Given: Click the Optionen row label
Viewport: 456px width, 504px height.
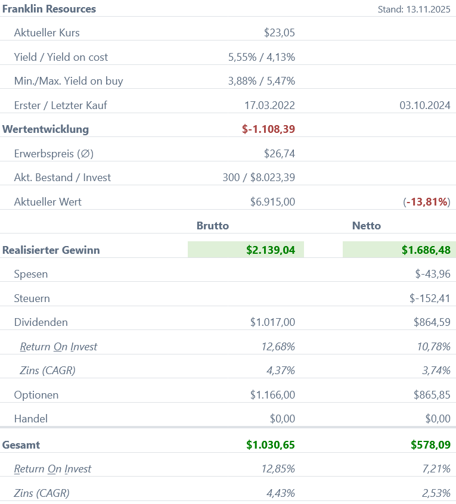Looking at the screenshot, I should point(36,395).
